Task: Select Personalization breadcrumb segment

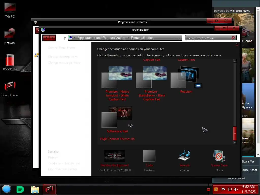Action: coord(142,38)
